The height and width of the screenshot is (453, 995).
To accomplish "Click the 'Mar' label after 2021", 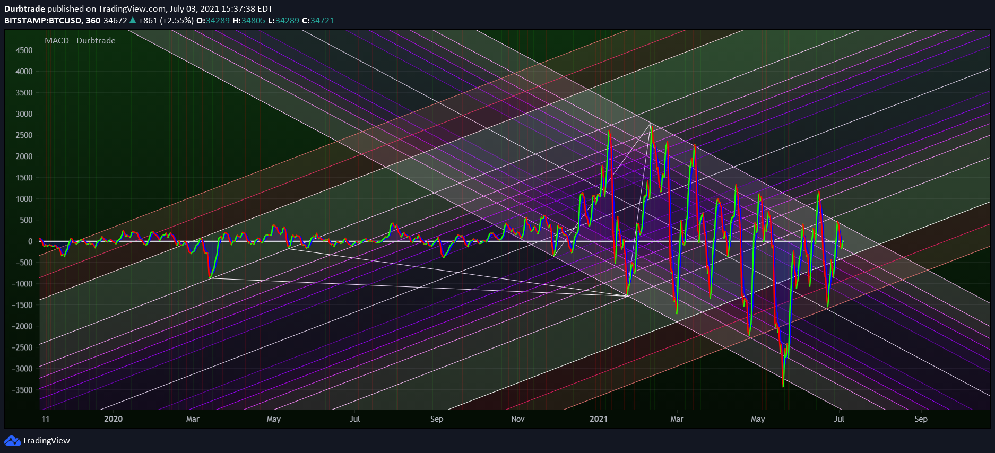I will (677, 419).
